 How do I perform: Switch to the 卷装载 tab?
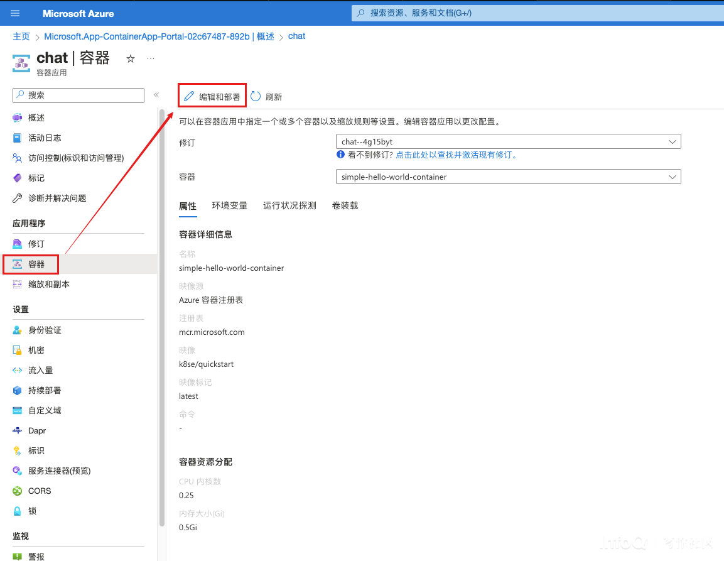[345, 205]
